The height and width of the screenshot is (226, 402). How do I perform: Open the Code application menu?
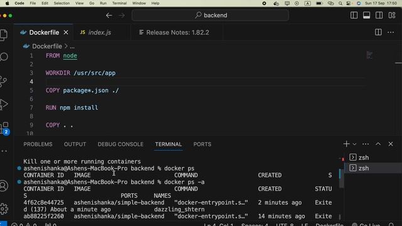pyautogui.click(x=19, y=3)
